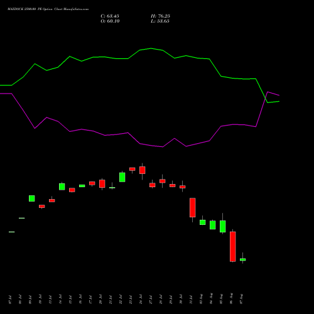Click the green candle for 09 Jul
Image resolution: width=314 pixels, height=314 pixels.
coord(32,198)
